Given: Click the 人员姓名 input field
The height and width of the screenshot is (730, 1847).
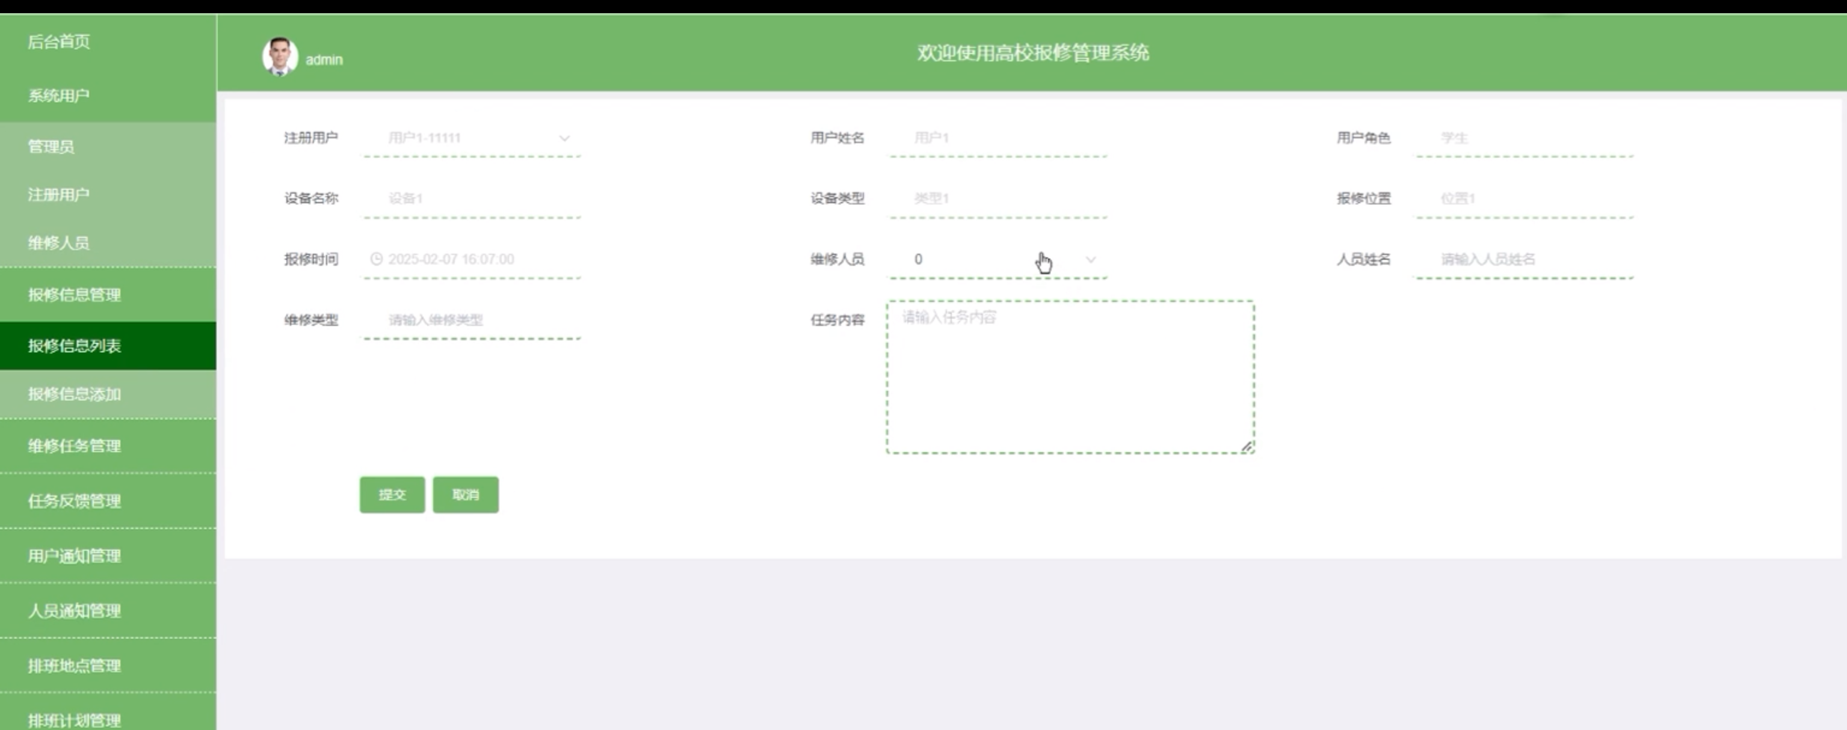Looking at the screenshot, I should coord(1524,259).
